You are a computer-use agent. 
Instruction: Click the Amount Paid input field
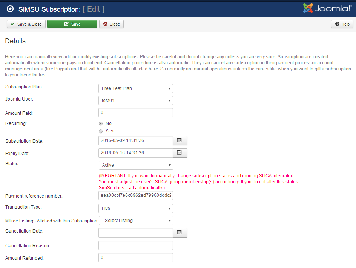click(x=135, y=113)
